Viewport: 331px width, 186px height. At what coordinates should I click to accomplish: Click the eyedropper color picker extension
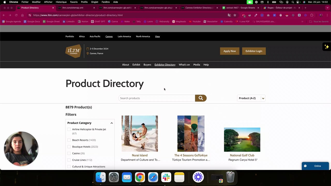pos(256,15)
